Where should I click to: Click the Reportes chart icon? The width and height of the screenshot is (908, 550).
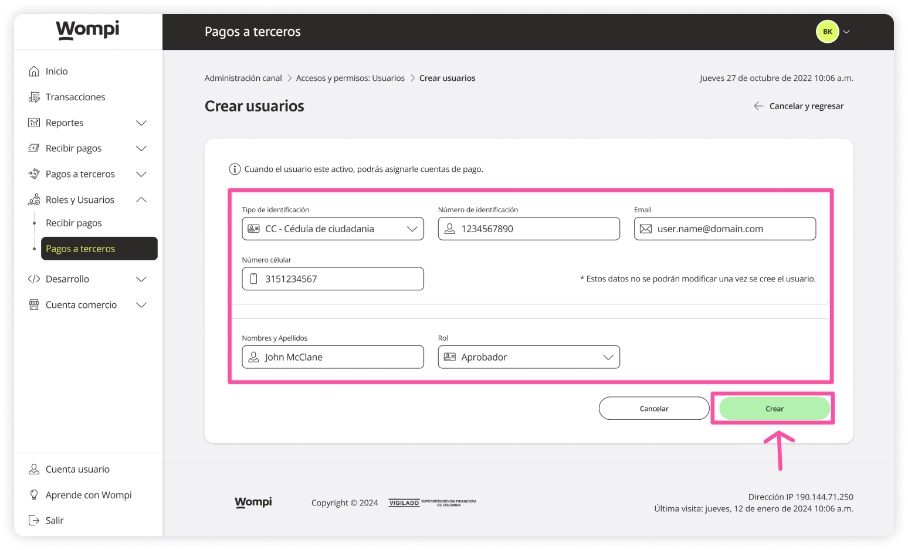35,122
